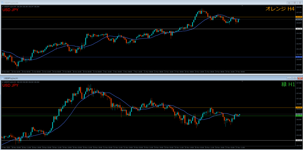The width and height of the screenshot is (303, 150).
Task: Select the orange price tag in H1 chart
Action: tap(299, 108)
